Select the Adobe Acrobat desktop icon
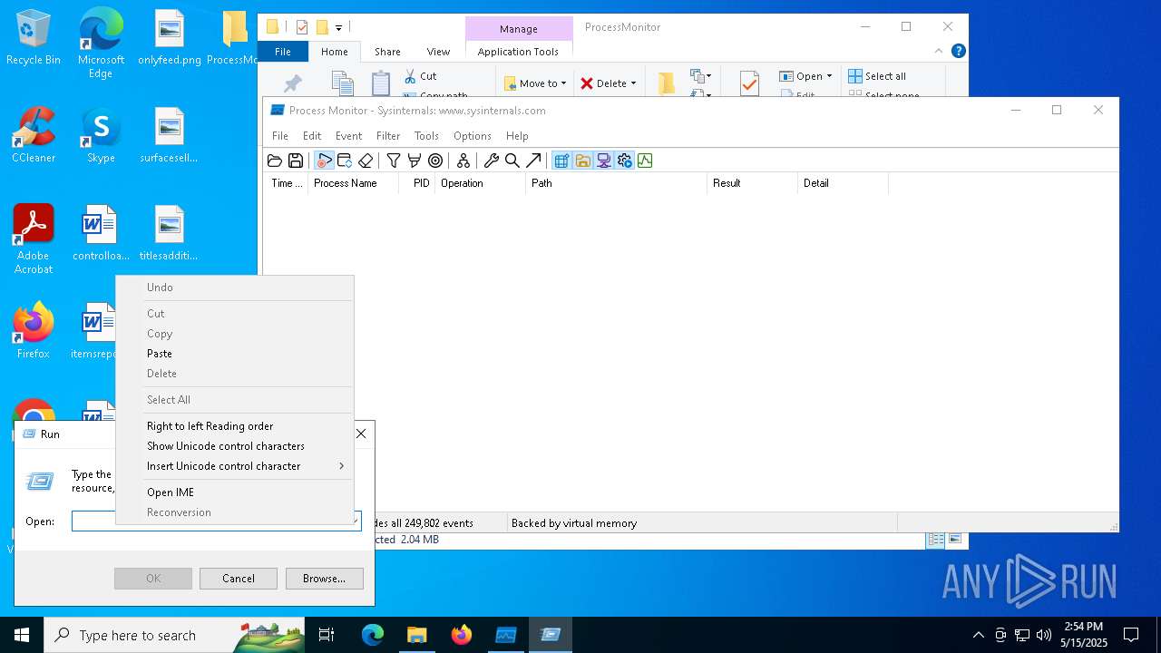Image resolution: width=1161 pixels, height=653 pixels. pyautogui.click(x=34, y=239)
